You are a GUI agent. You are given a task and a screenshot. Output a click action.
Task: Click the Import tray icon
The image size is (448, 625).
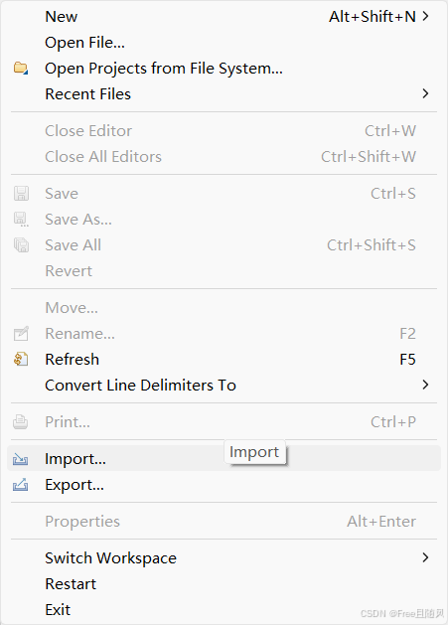coord(21,459)
